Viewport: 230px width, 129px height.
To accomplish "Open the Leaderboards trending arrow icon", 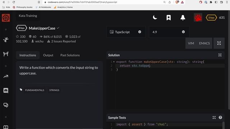I will tap(6, 76).
